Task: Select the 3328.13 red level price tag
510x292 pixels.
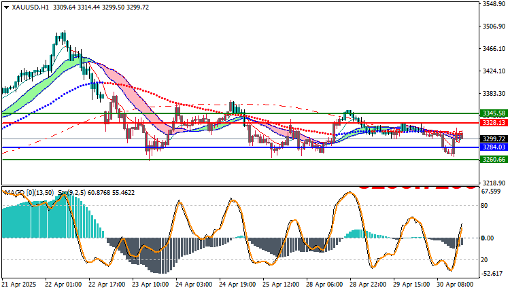Action: [494, 123]
